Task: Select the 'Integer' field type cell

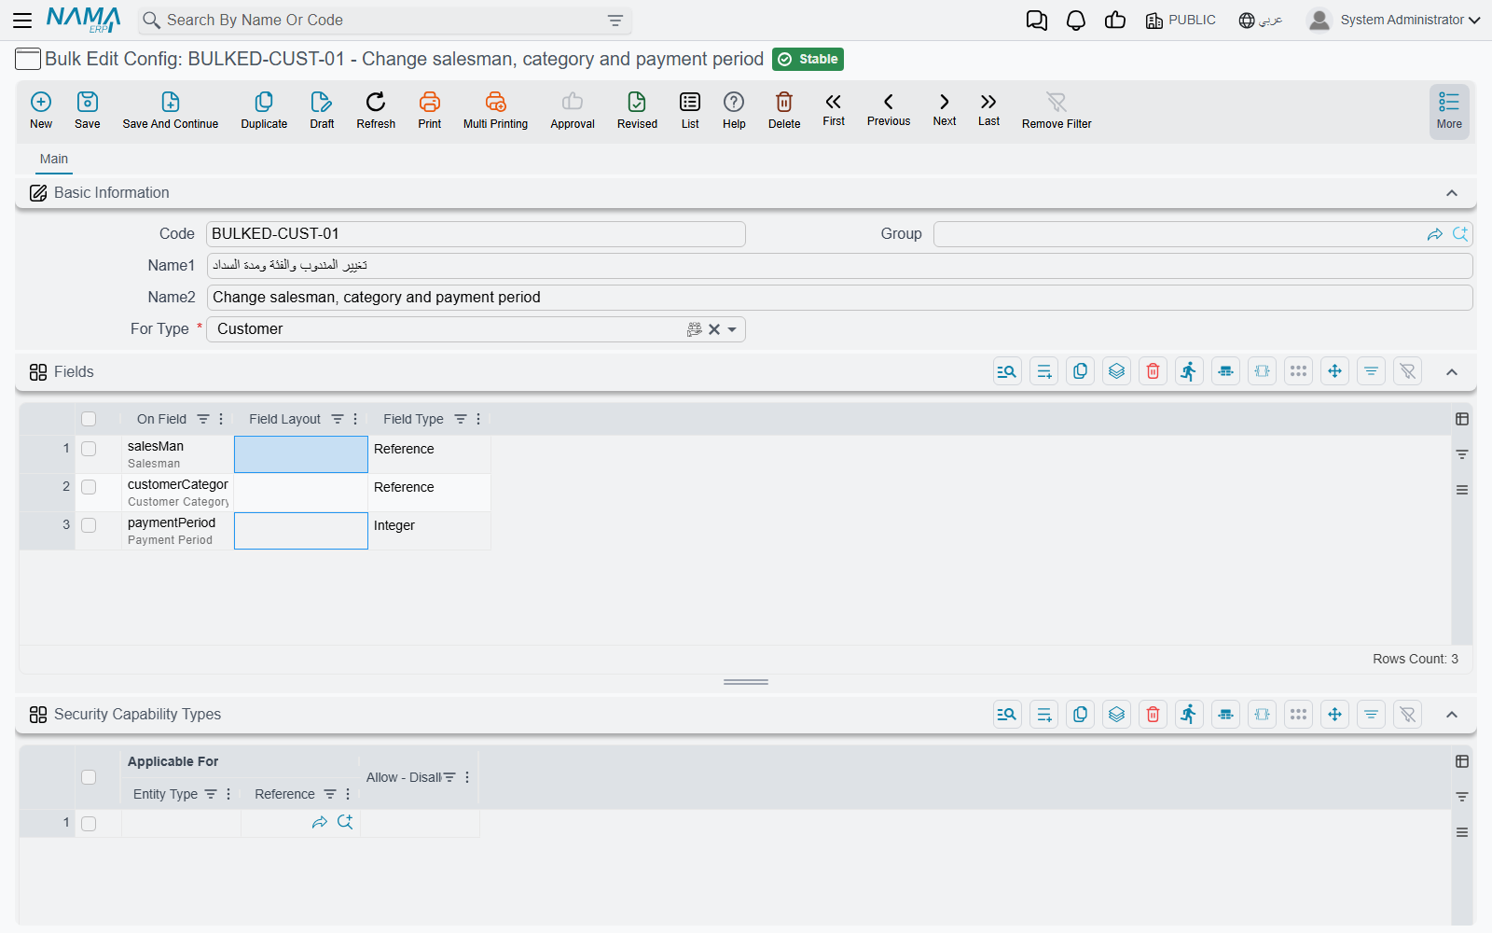Action: point(429,531)
